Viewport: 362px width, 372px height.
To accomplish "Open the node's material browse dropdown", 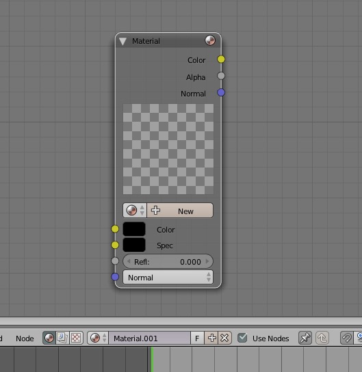I will point(135,210).
